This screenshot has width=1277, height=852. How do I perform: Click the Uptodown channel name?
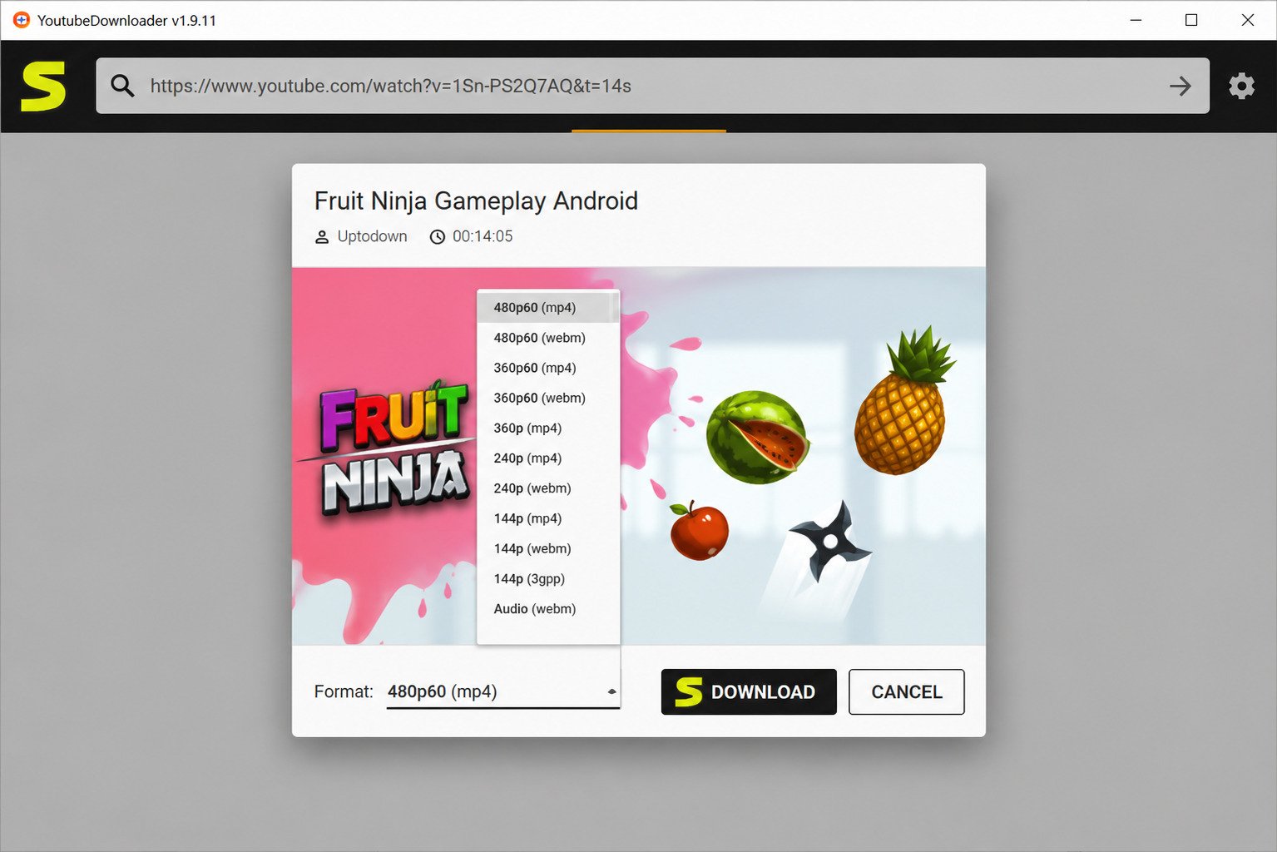pos(372,236)
